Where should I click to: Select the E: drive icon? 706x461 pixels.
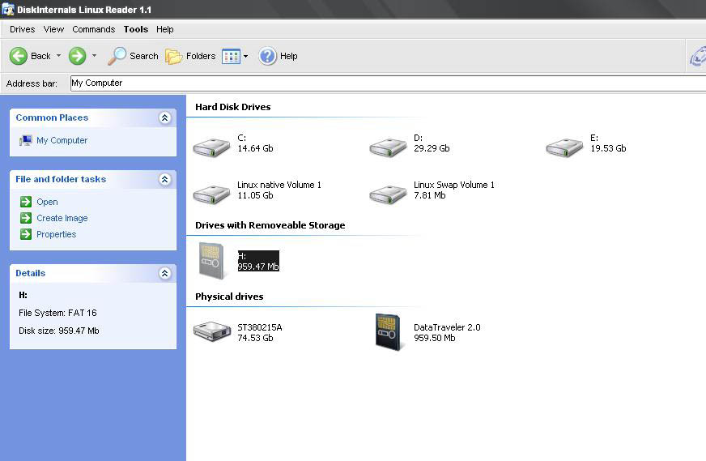pyautogui.click(x=564, y=147)
